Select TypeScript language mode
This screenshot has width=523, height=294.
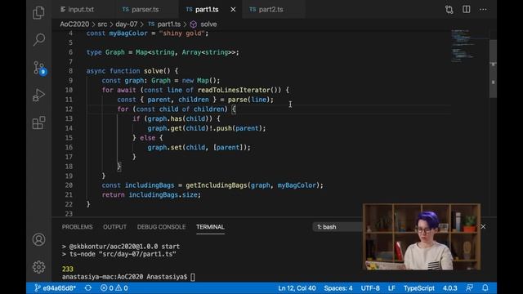click(419, 288)
